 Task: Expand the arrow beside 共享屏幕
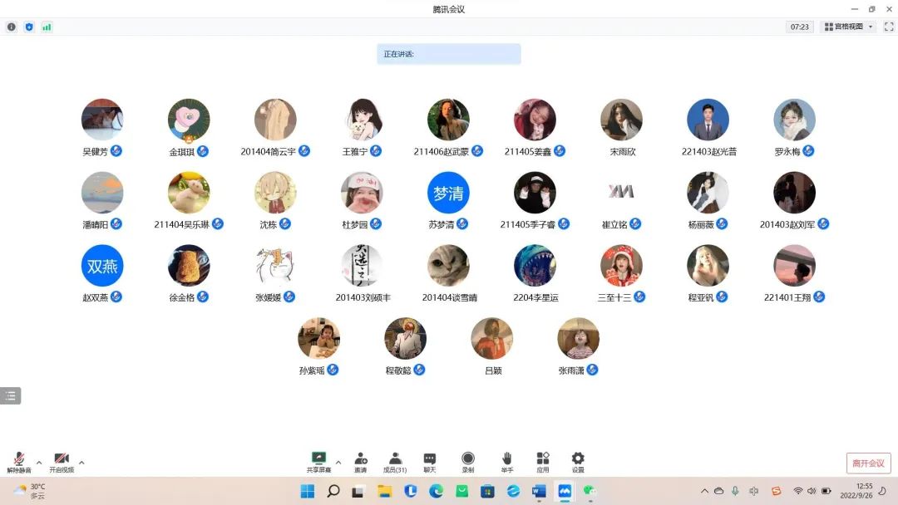tap(338, 463)
